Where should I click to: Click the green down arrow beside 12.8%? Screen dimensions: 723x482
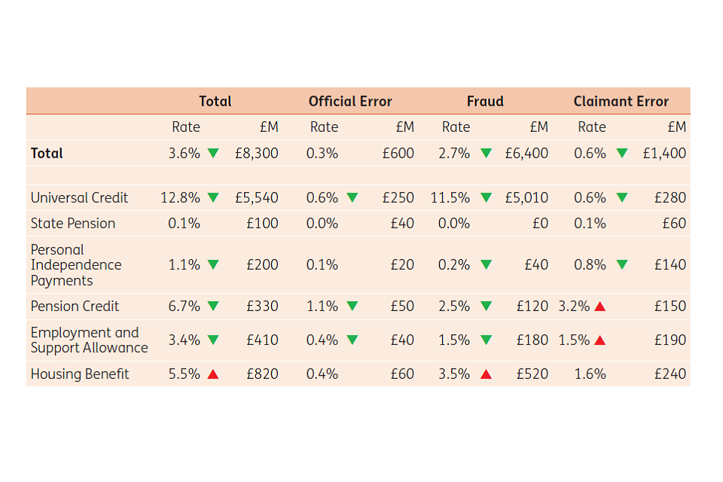213,197
